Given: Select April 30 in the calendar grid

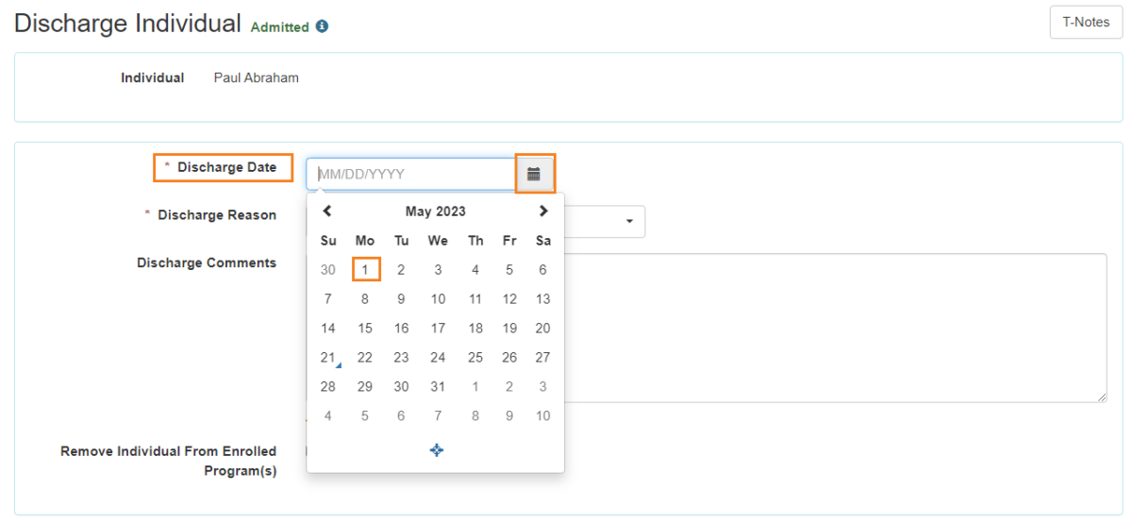Looking at the screenshot, I should pyautogui.click(x=327, y=270).
